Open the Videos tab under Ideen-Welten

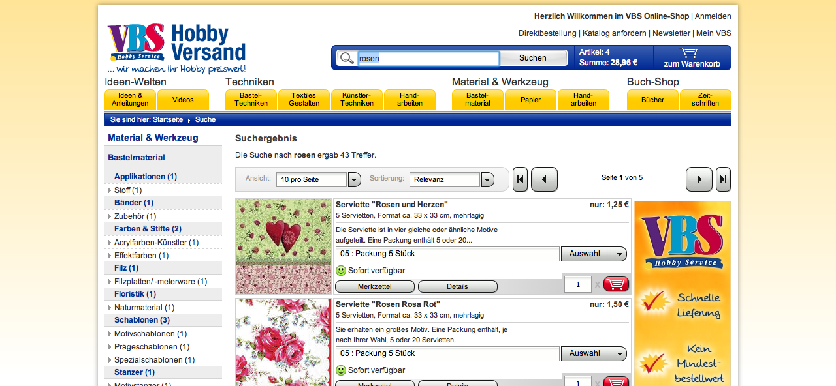click(183, 100)
